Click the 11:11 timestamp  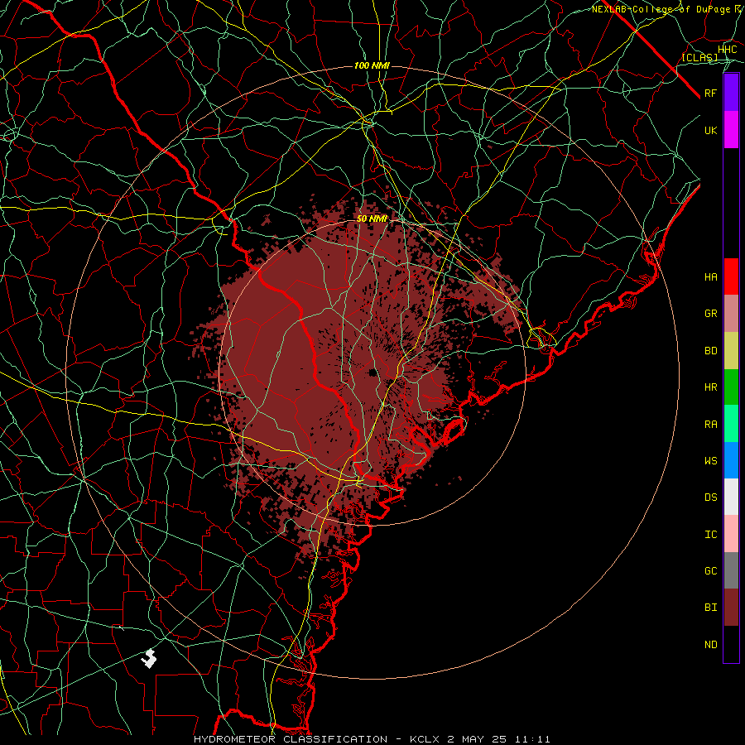[531, 739]
